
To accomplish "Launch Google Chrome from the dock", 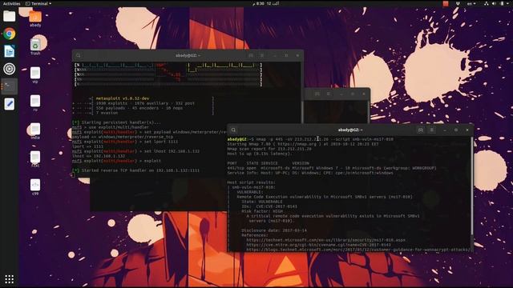I will click(9, 34).
